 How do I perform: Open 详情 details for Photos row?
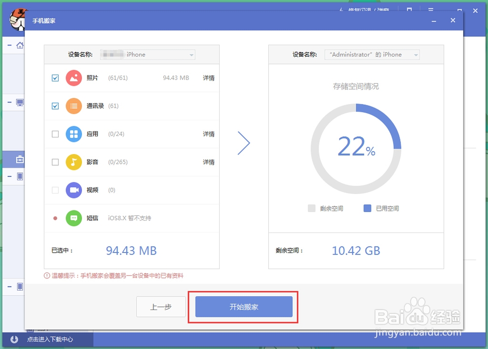208,78
